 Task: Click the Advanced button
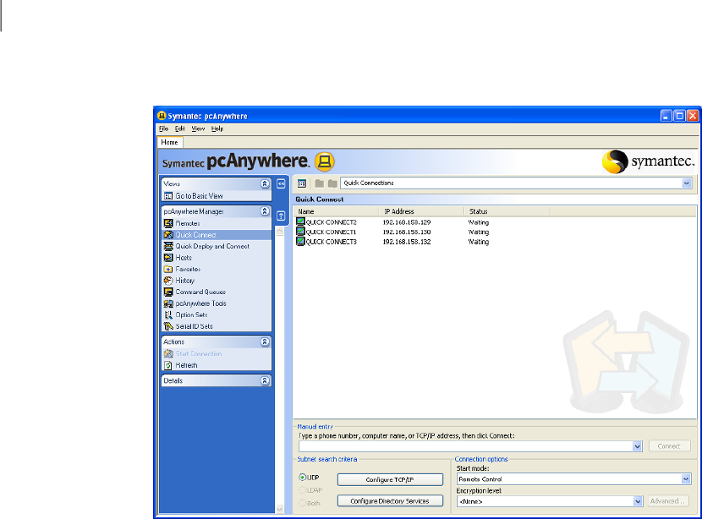(667, 501)
